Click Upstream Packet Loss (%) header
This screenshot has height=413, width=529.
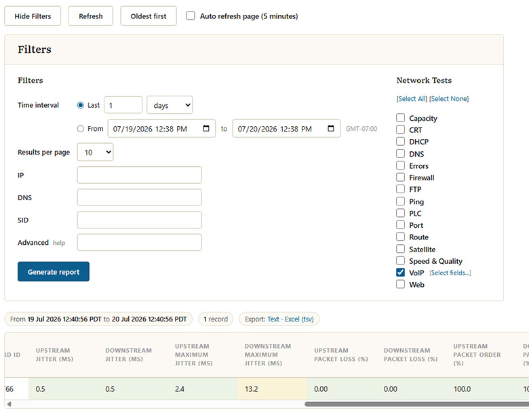point(341,355)
